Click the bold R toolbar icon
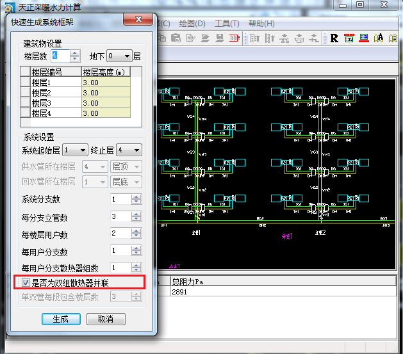 (334, 38)
